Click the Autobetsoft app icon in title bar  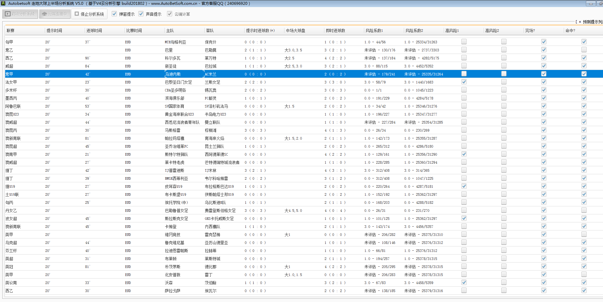coord(3,3)
